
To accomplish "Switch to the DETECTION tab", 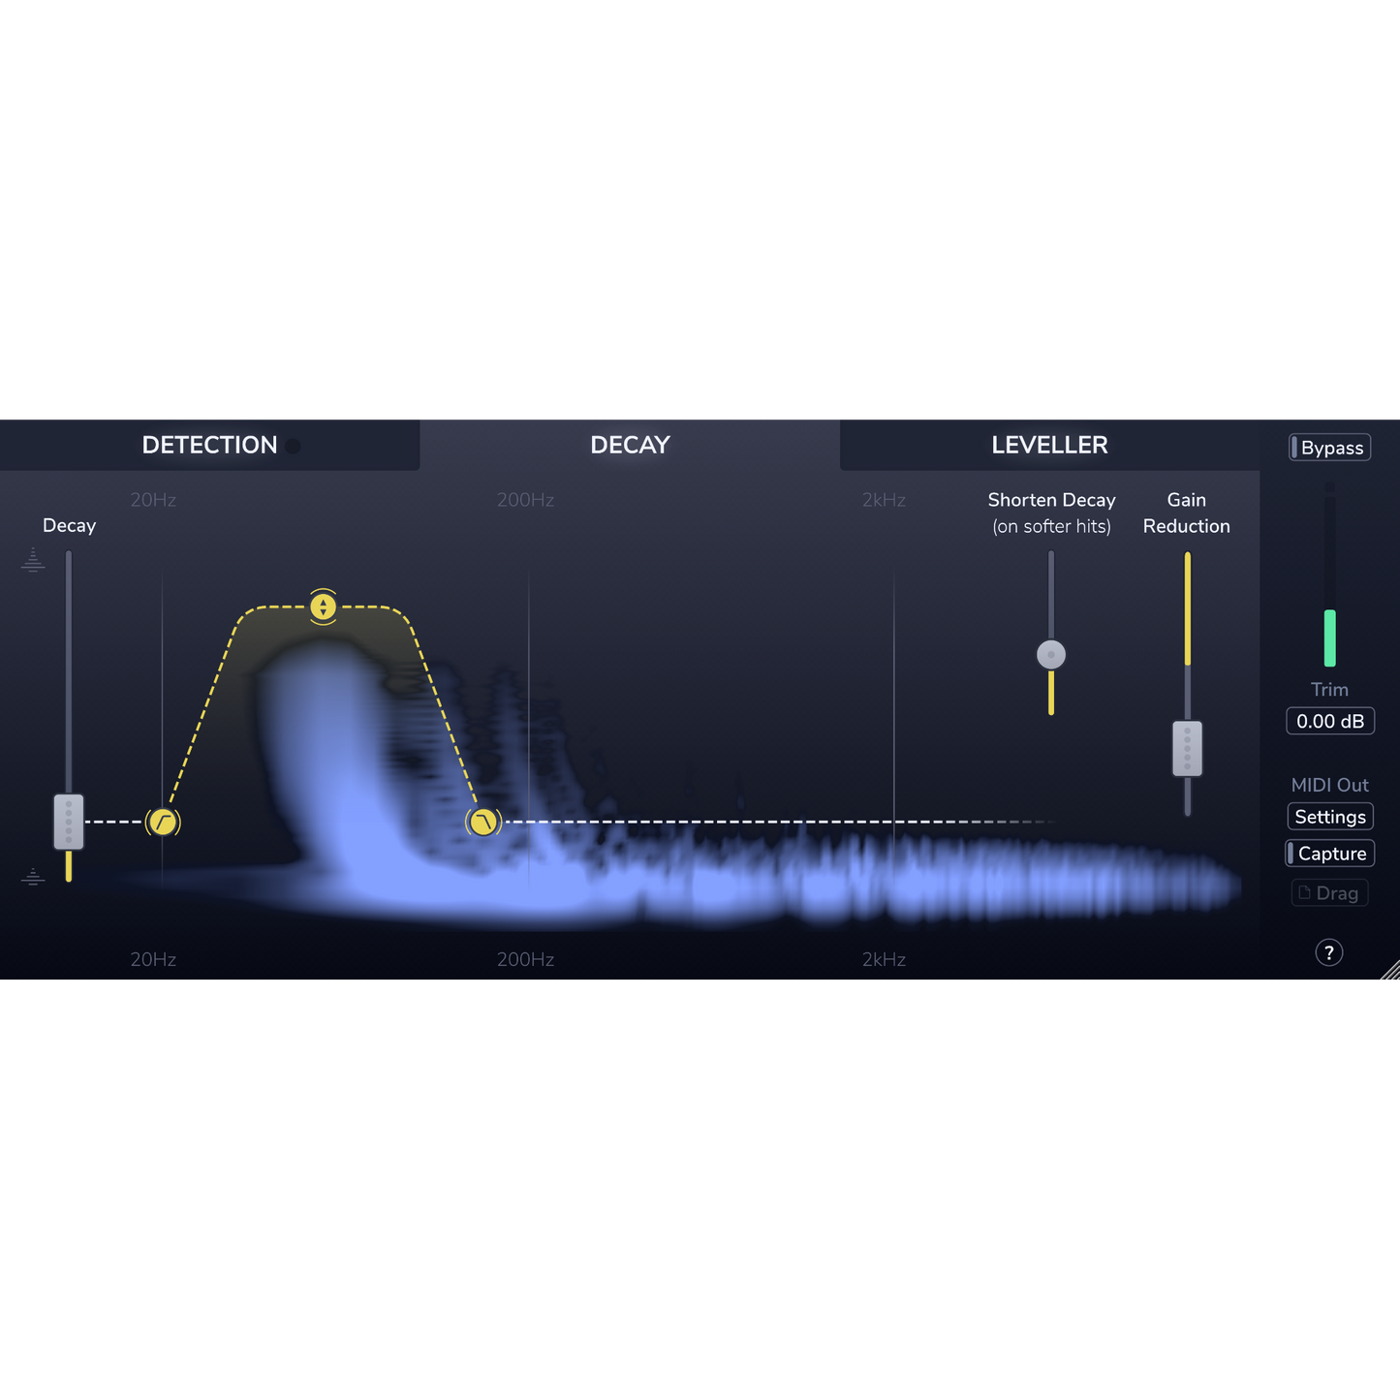I will [209, 445].
